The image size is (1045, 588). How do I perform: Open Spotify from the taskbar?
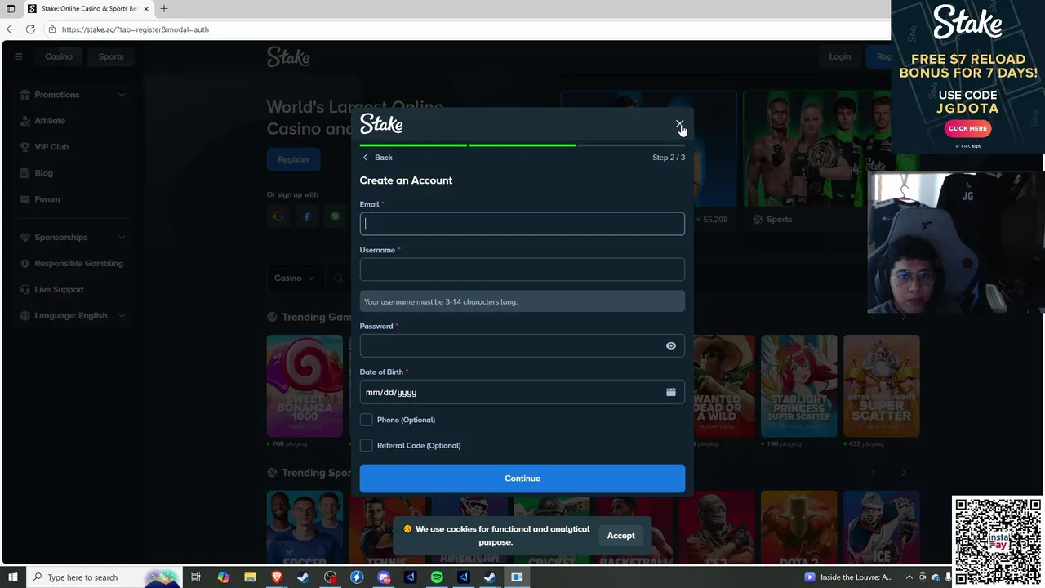tap(437, 577)
